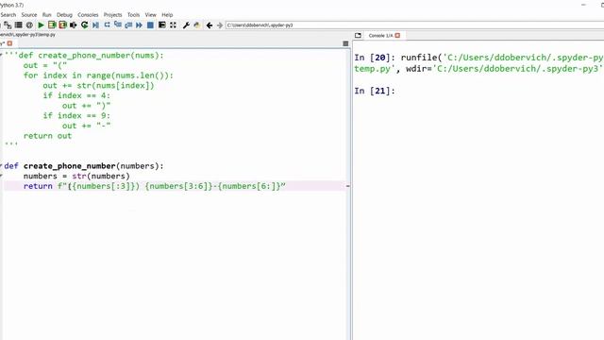This screenshot has height=340, width=604.
Task: Click the 'return out' line
Action: (x=47, y=136)
